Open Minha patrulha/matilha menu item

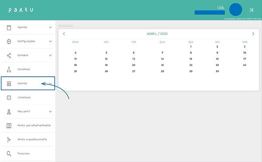[28, 125]
